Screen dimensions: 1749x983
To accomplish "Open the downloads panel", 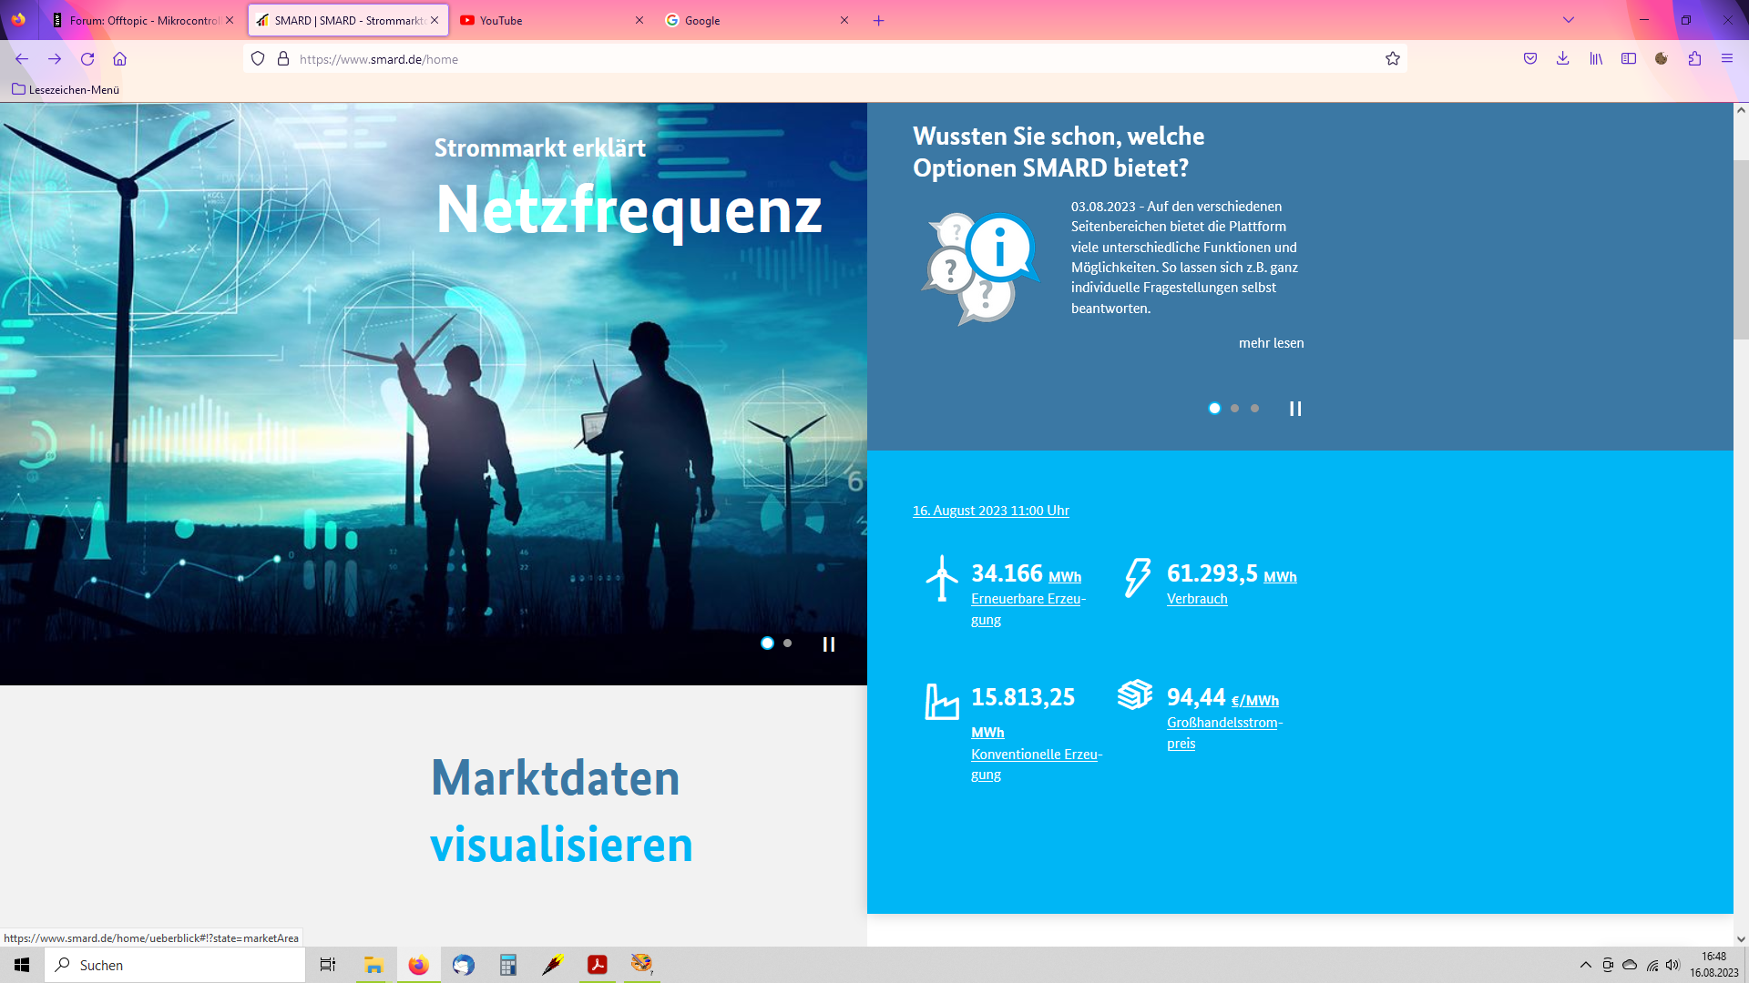I will [1563, 59].
